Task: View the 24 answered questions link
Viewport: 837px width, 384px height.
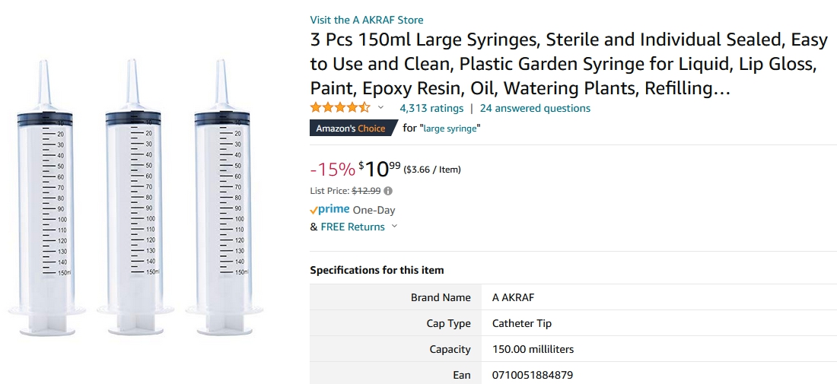Action: click(x=535, y=108)
